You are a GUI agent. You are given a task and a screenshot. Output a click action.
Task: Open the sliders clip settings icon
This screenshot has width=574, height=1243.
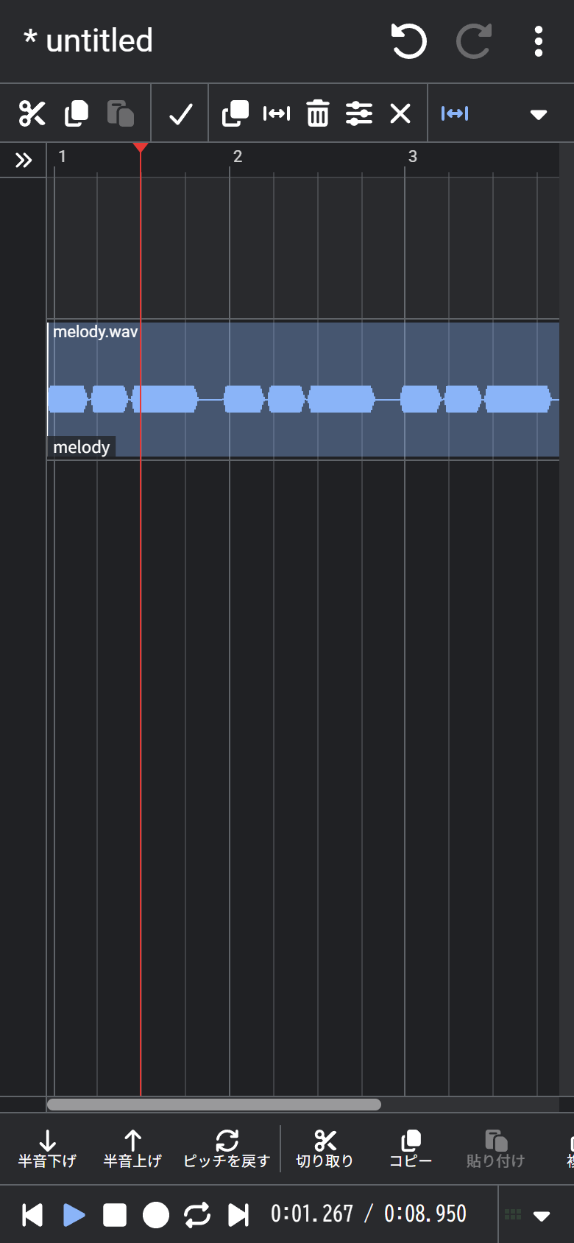(359, 113)
